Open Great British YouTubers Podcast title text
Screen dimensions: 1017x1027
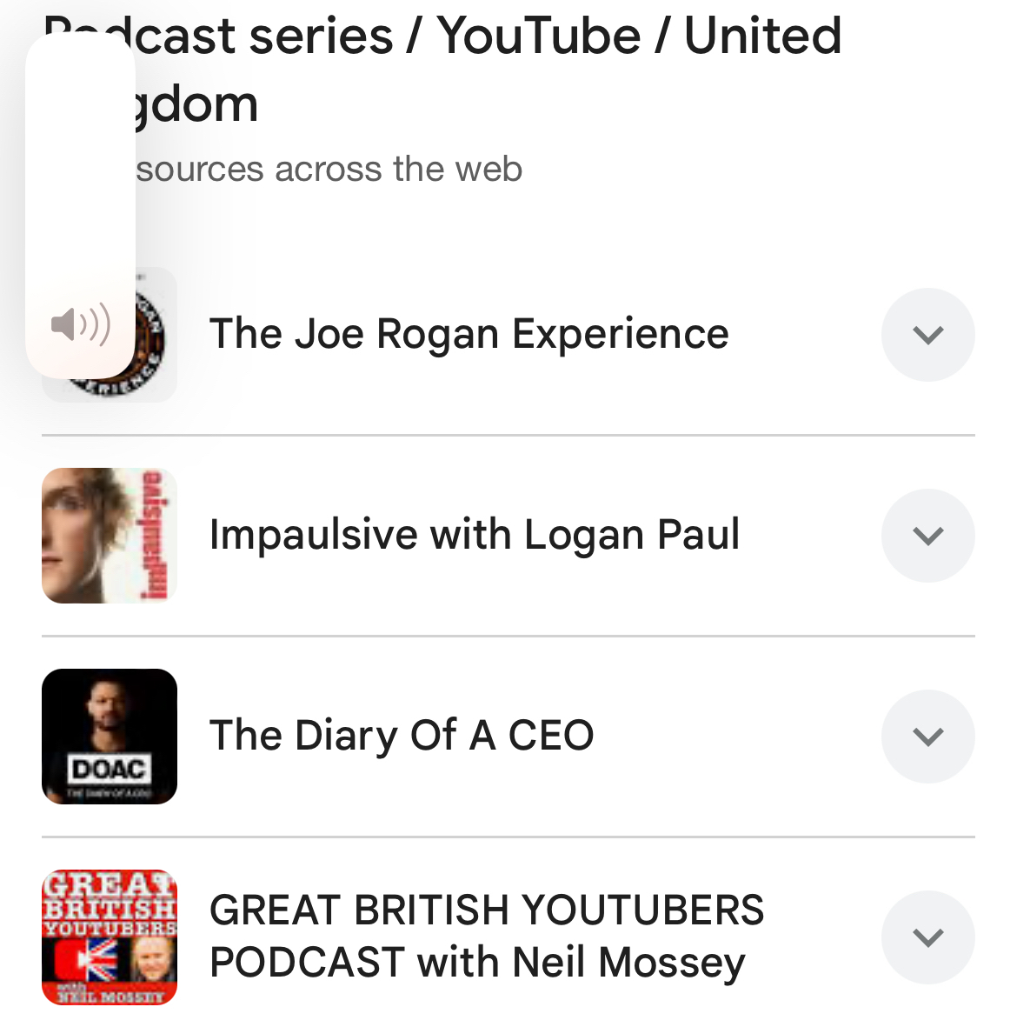(x=486, y=936)
